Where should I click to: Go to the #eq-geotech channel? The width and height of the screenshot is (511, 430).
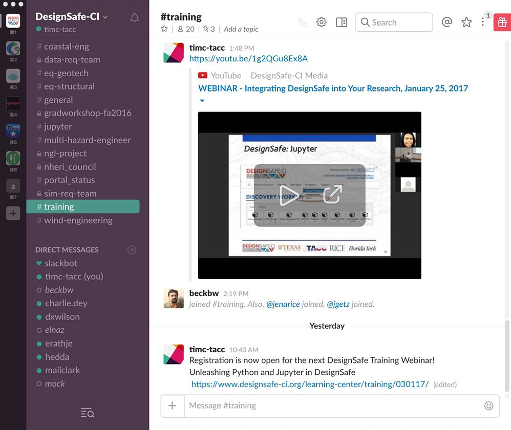click(x=66, y=73)
